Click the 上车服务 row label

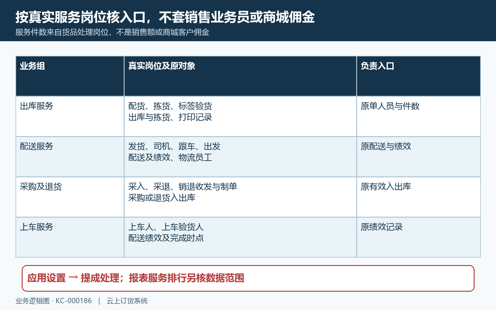[37, 227]
